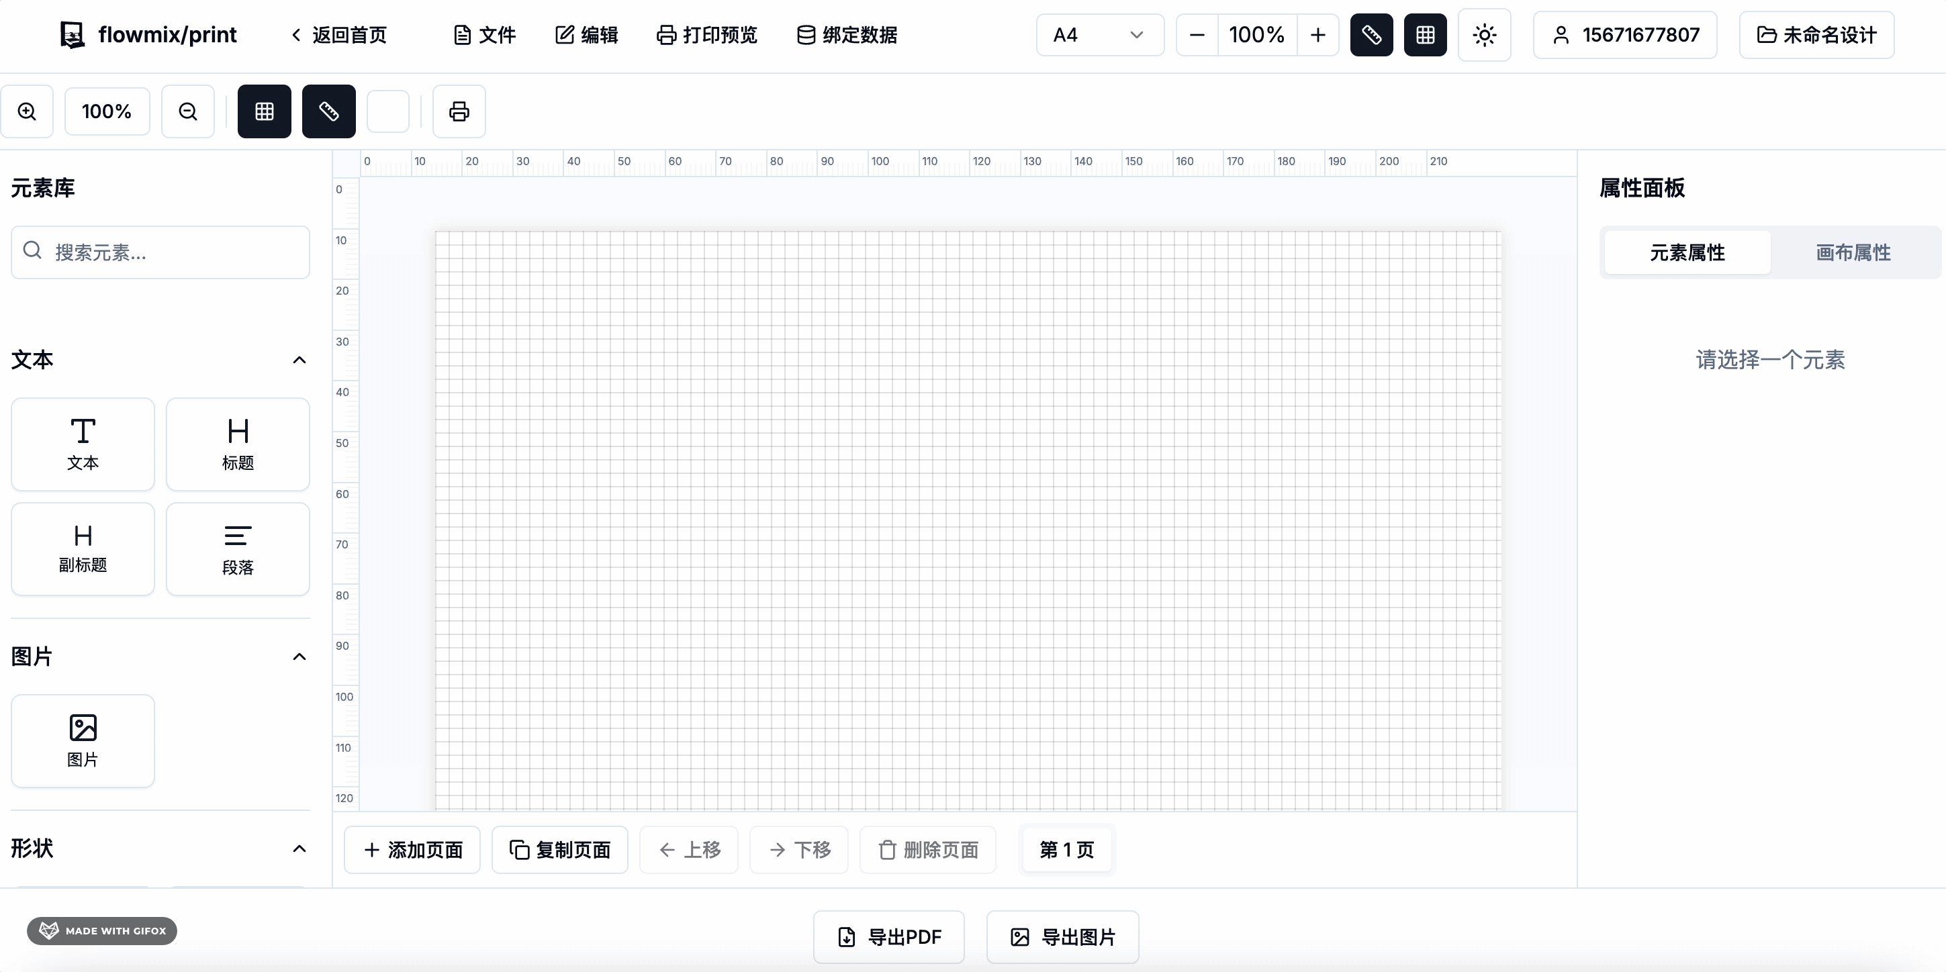The height and width of the screenshot is (972, 1946).
Task: Add a Subheading (副标题) element
Action: tap(83, 548)
